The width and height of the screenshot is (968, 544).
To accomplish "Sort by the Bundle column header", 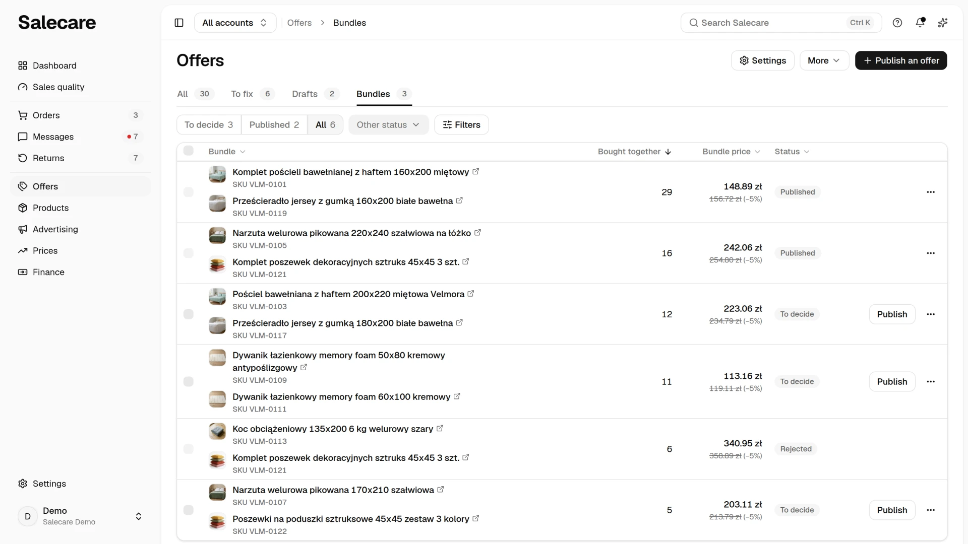I will coord(227,152).
